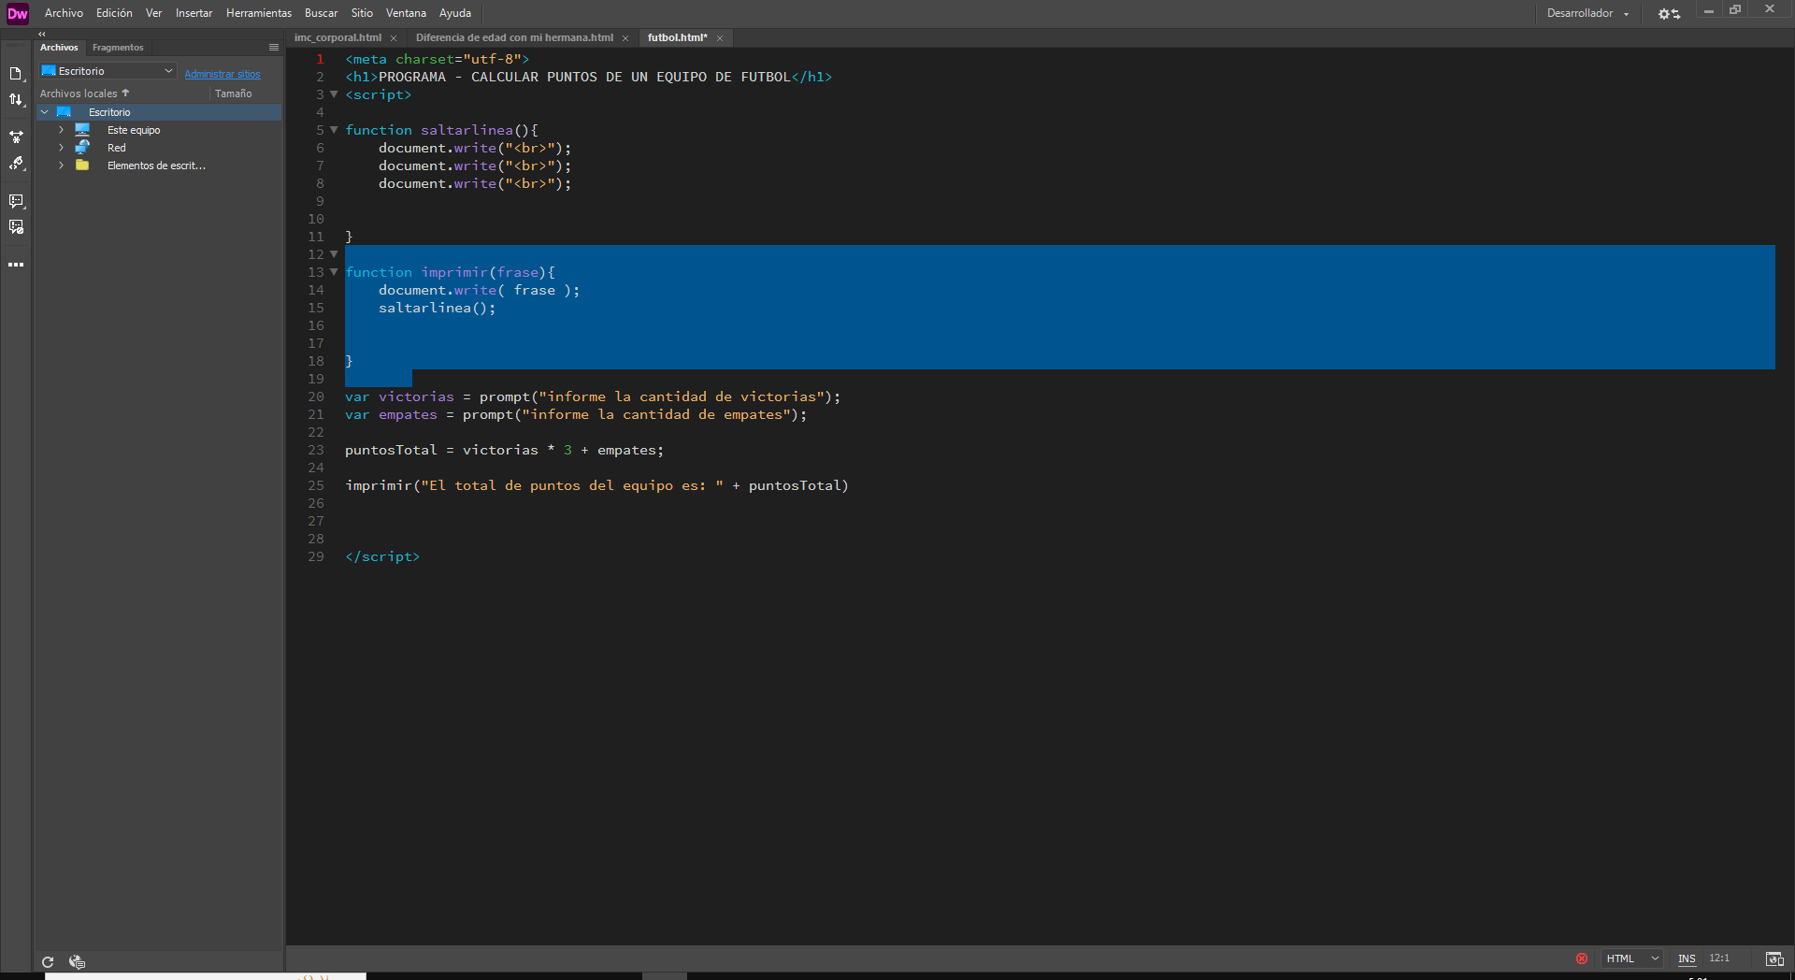Select the Escritorio row in file tree
The height and width of the screenshot is (980, 1795).
(159, 112)
